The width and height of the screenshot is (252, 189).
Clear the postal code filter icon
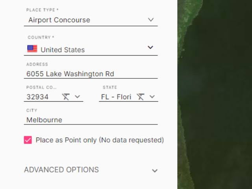[66, 97]
